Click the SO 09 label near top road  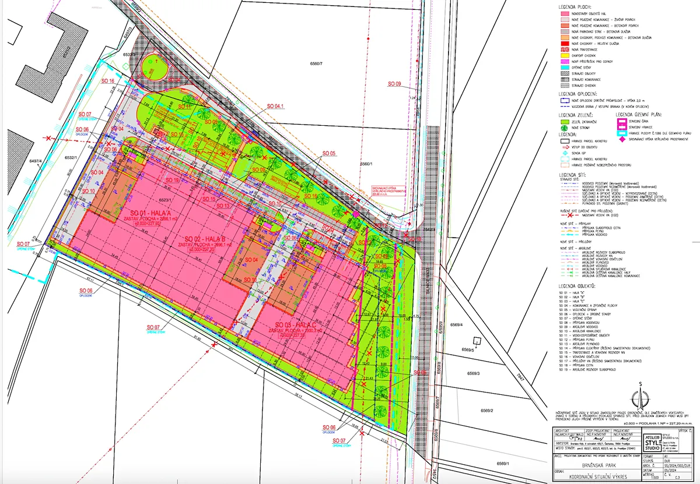(395, 84)
